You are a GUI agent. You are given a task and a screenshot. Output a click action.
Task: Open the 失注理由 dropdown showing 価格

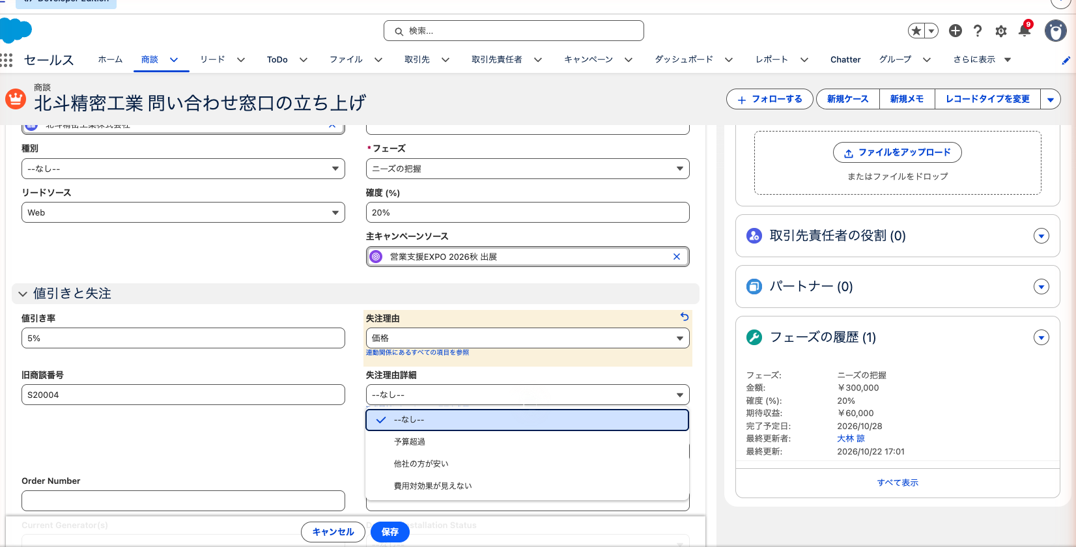(528, 338)
